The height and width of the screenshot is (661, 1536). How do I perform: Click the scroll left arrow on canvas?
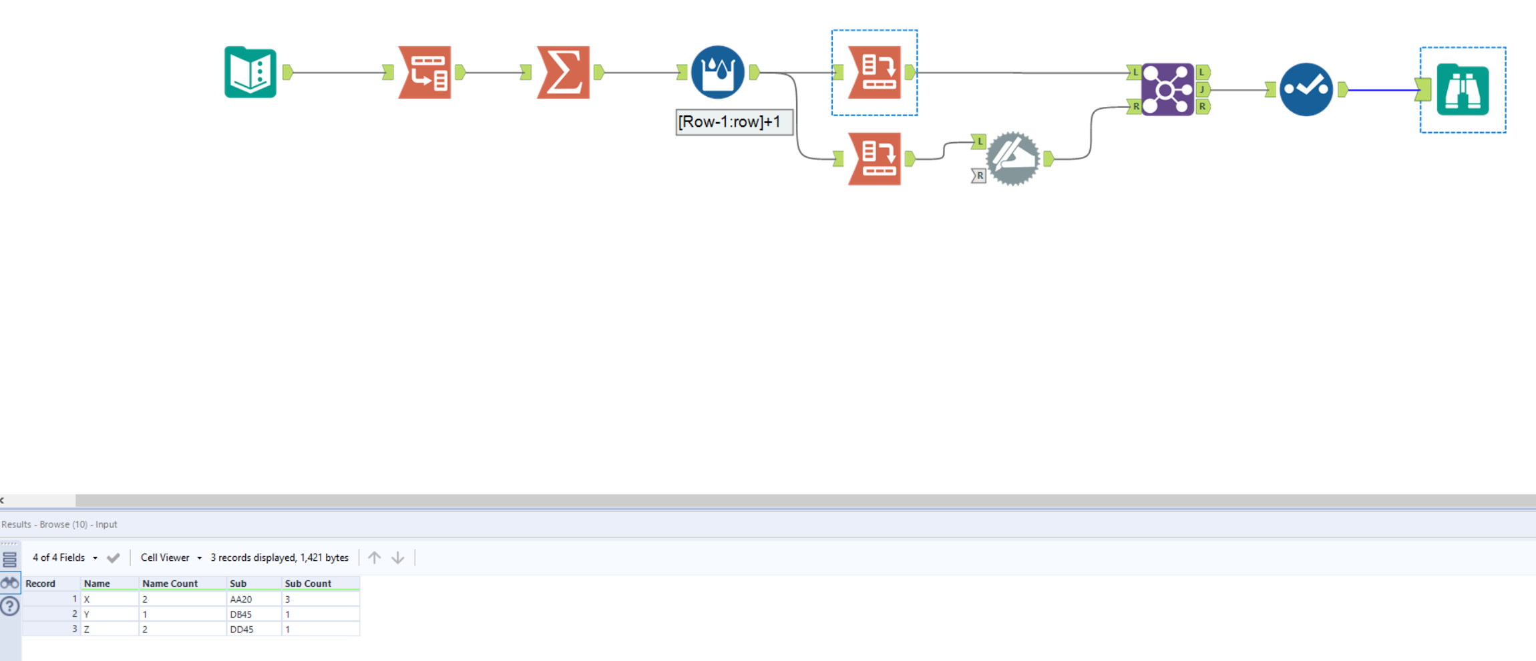(x=3, y=500)
